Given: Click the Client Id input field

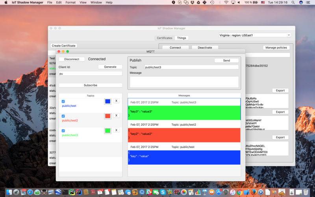Looking at the screenshot, I should point(91,74).
